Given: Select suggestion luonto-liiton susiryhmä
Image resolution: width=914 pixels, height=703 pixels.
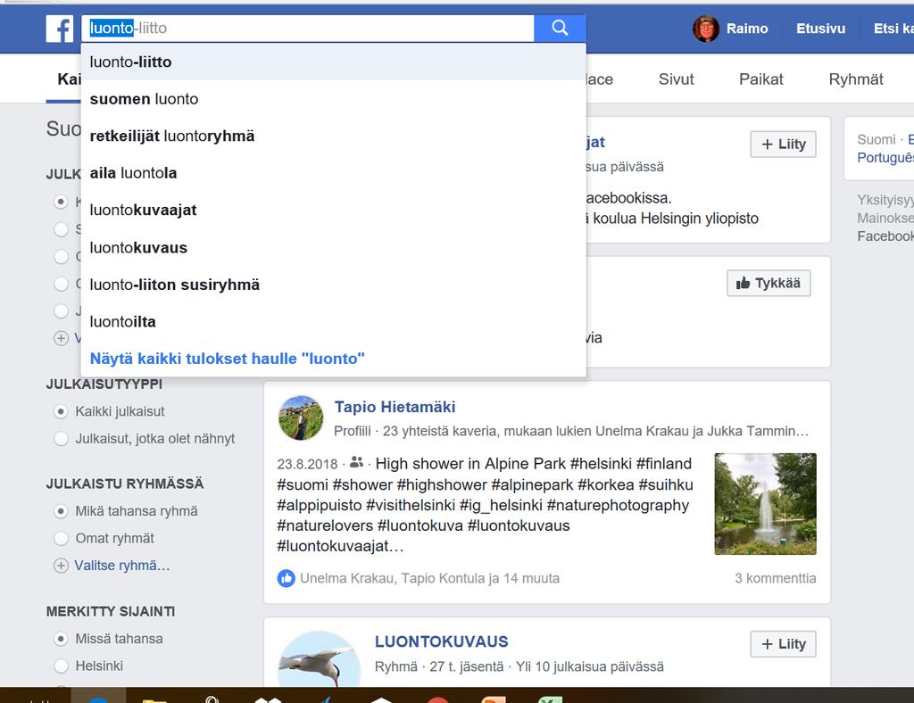Looking at the screenshot, I should click(334, 285).
